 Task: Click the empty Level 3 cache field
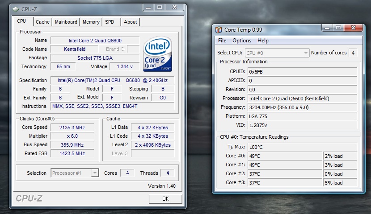[153, 153]
